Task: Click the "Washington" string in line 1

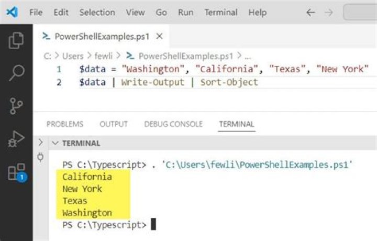Action: (153, 69)
